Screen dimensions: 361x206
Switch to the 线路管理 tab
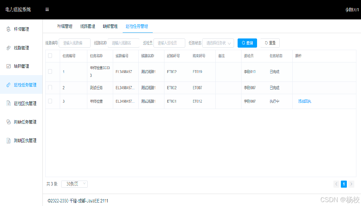pos(88,26)
